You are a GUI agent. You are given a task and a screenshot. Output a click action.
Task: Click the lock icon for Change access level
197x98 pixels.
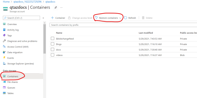[x=69, y=18]
